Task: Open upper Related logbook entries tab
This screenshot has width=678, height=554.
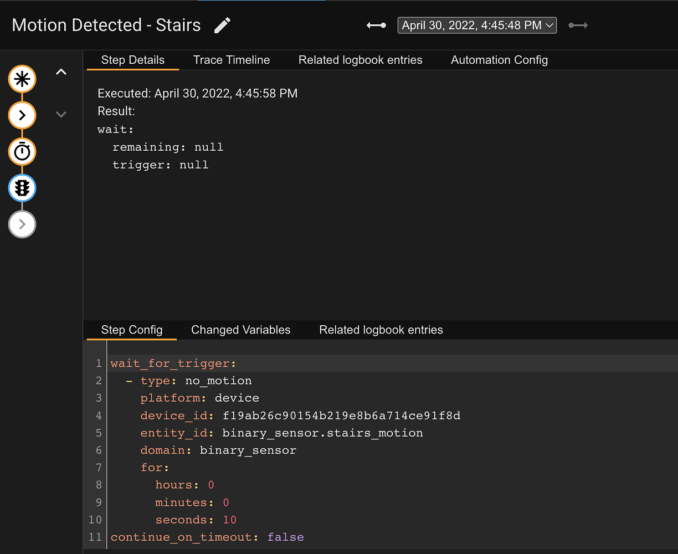Action: point(360,60)
